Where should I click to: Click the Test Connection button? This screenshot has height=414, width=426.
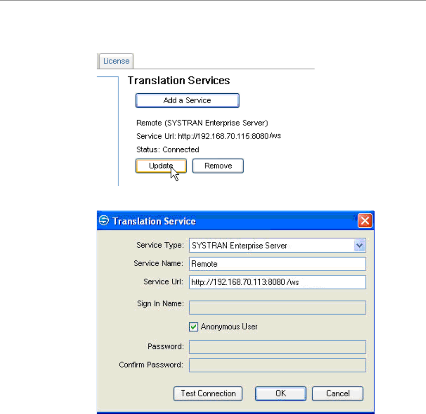pyautogui.click(x=208, y=394)
